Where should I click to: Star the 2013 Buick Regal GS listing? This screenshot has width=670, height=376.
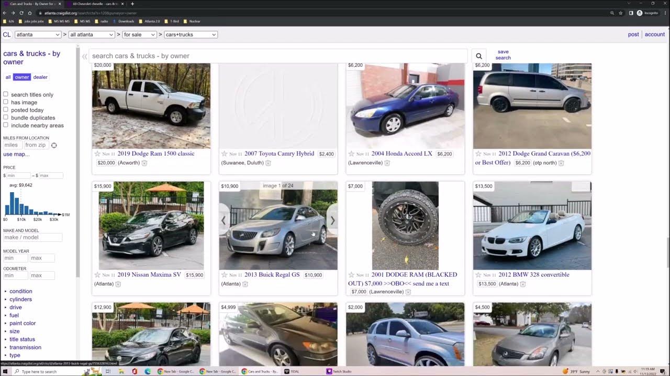[x=224, y=275]
